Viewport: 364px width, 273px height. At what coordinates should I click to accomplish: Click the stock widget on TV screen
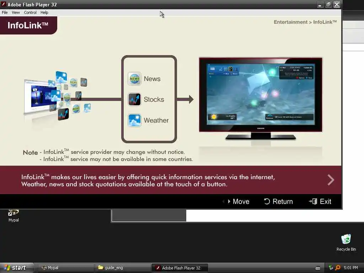coord(296,73)
